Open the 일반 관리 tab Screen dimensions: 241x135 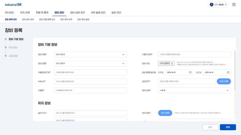(116, 13)
